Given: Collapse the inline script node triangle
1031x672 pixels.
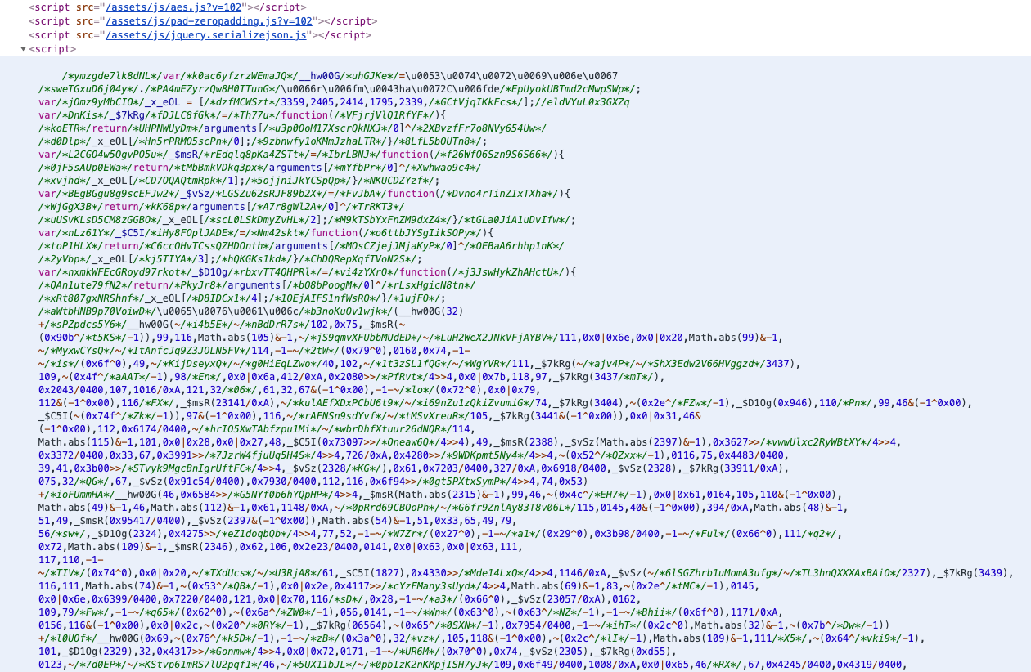Looking at the screenshot, I should pyautogui.click(x=23, y=49).
